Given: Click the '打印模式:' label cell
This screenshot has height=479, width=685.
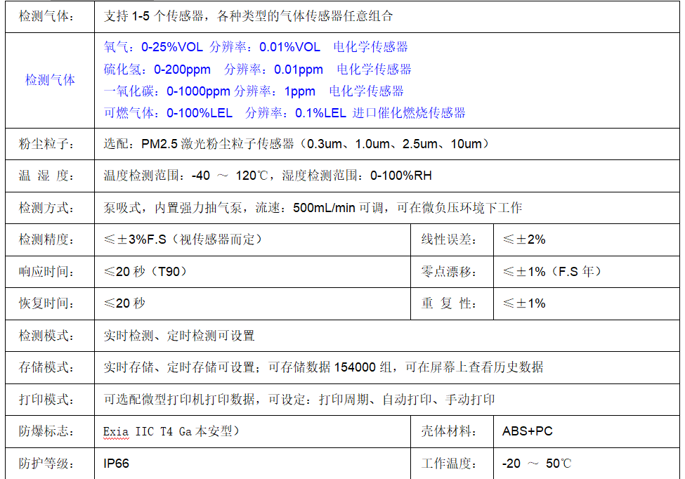Looking at the screenshot, I should 50,400.
